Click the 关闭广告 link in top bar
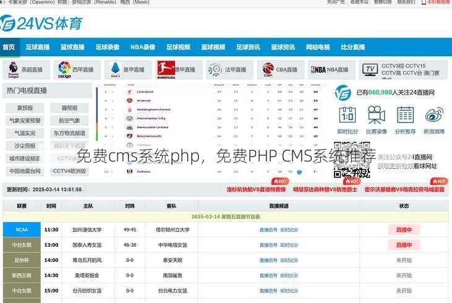 pyautogui.click(x=336, y=2)
